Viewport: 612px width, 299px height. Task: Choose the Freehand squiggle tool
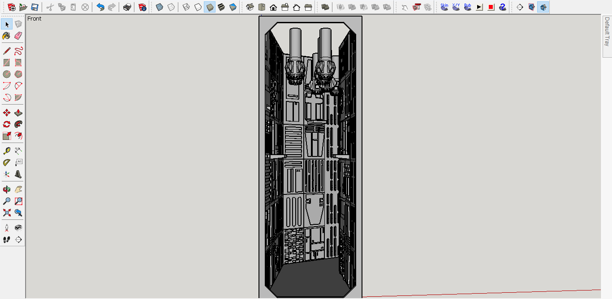tap(18, 51)
